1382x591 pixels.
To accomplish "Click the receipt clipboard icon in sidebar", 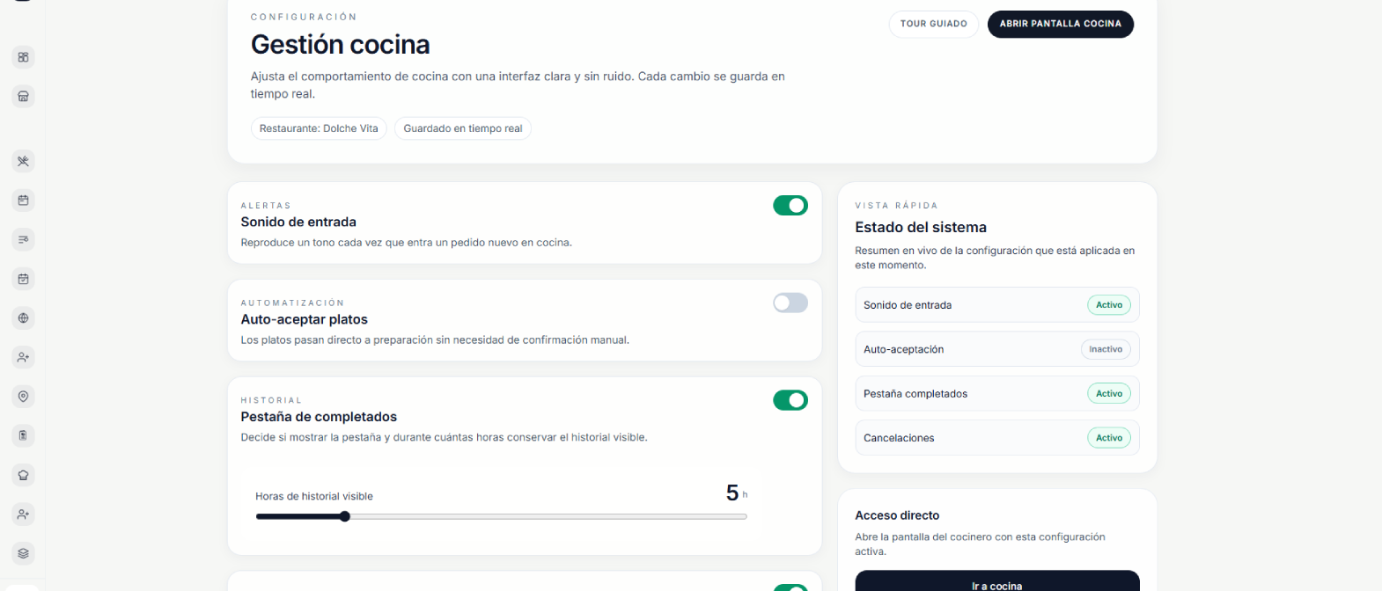I will pyautogui.click(x=24, y=435).
